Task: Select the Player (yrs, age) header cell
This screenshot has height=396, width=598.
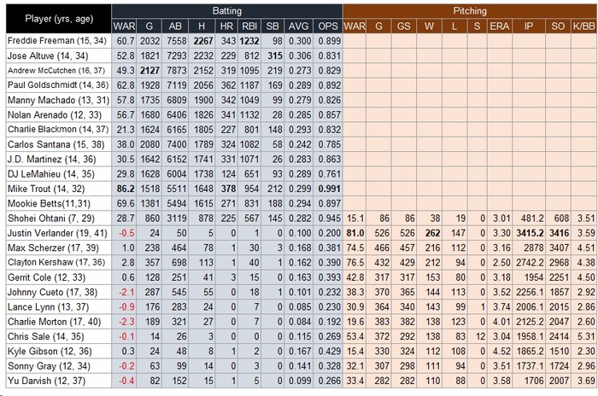Action: point(59,19)
